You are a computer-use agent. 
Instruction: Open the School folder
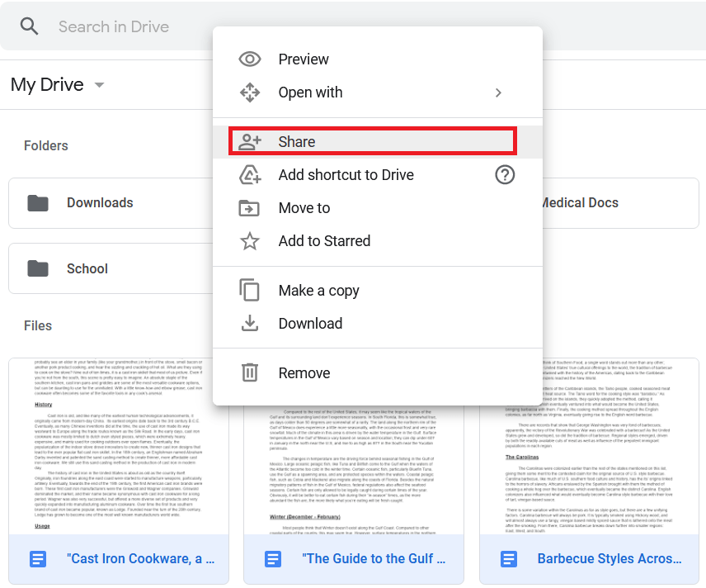87,269
